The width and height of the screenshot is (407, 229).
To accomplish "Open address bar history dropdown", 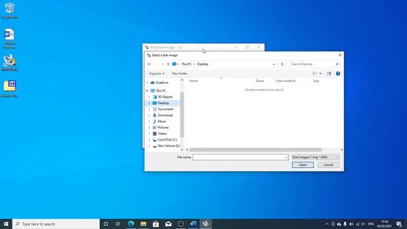I will point(274,64).
